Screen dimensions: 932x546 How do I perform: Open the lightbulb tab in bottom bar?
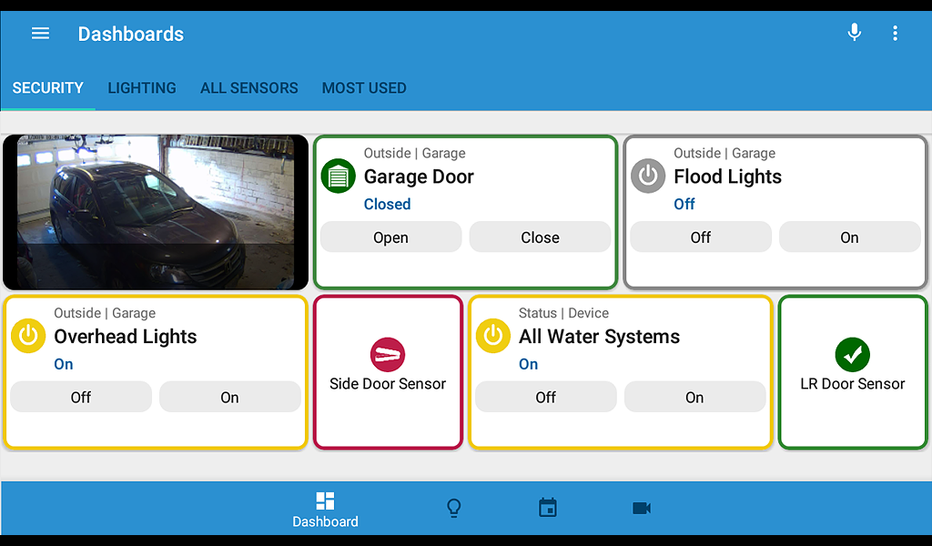pos(453,509)
